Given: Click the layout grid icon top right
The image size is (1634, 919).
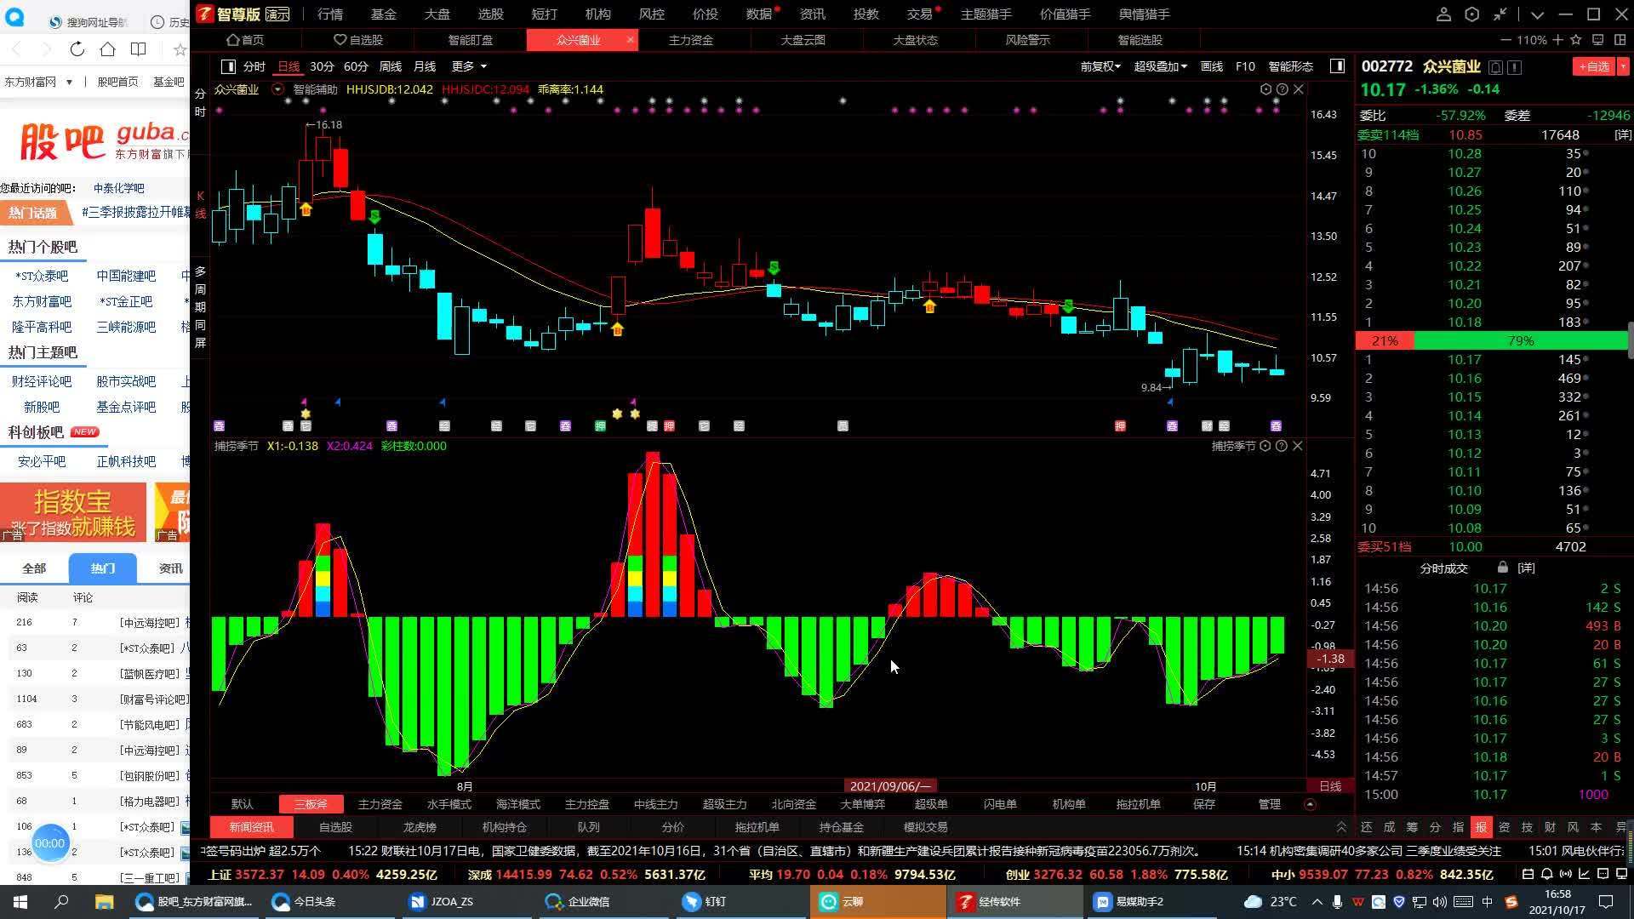Looking at the screenshot, I should pyautogui.click(x=1620, y=40).
